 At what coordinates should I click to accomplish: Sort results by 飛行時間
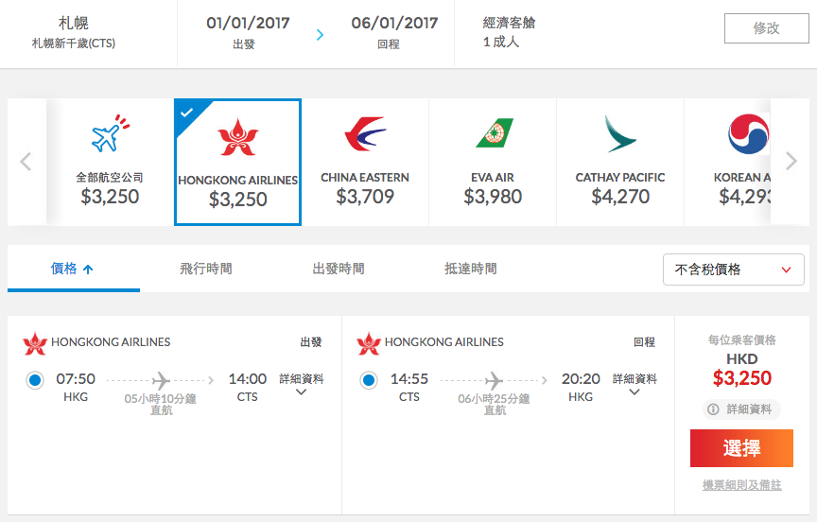206,269
